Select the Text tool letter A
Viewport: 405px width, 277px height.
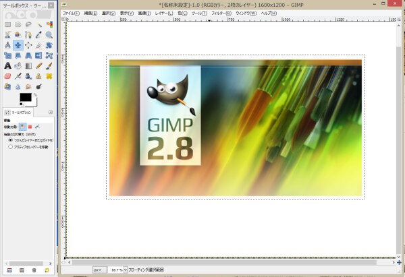(7, 66)
